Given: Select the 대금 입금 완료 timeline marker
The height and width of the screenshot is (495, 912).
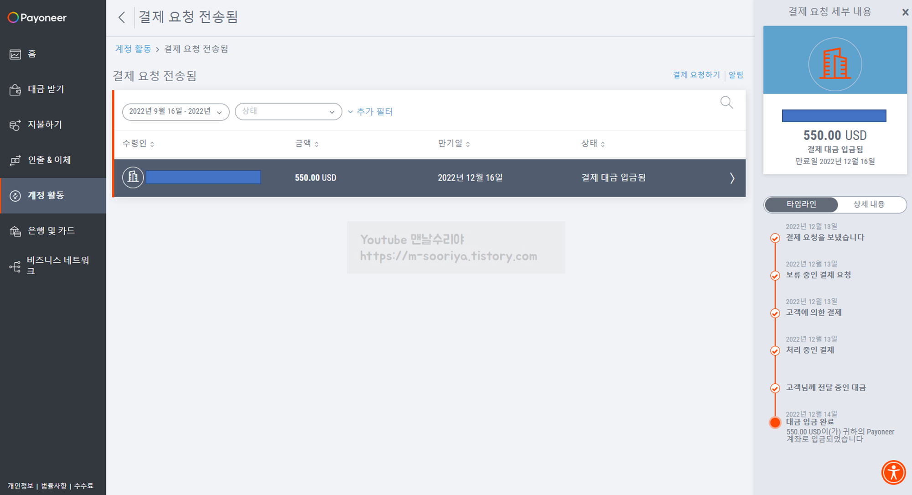Looking at the screenshot, I should pos(775,422).
